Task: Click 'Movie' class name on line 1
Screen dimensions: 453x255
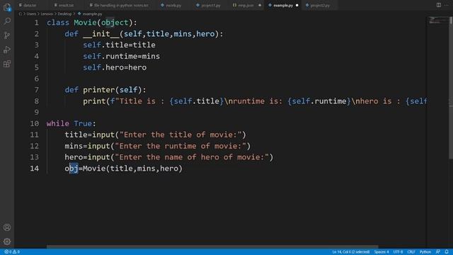Action: point(85,23)
